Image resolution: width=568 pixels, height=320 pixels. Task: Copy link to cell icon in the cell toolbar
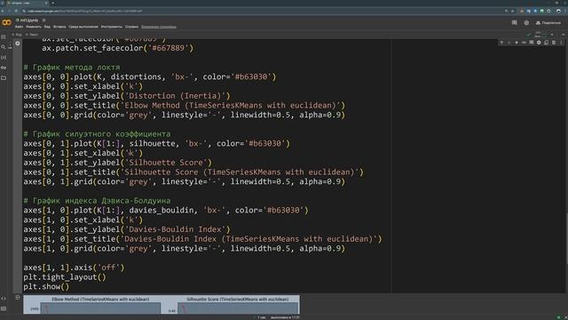pos(524,43)
